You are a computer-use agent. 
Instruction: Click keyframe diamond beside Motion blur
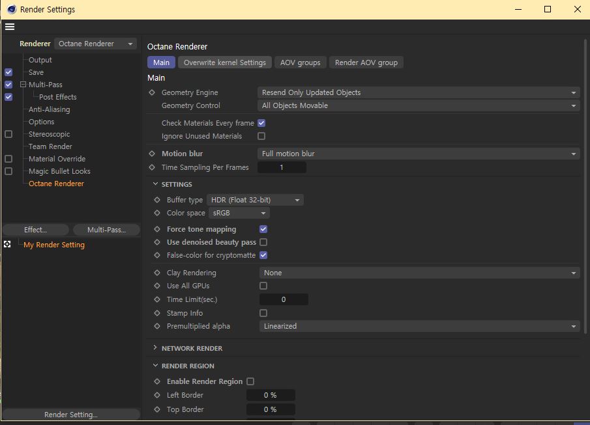pos(152,154)
